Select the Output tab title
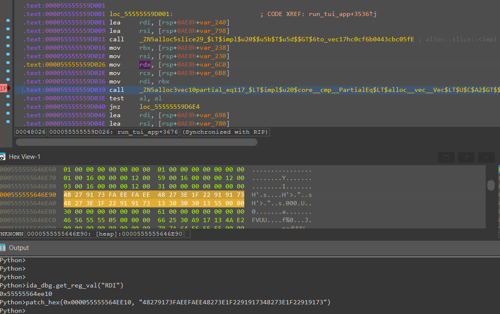This screenshot has height=314, width=500. [x=19, y=248]
